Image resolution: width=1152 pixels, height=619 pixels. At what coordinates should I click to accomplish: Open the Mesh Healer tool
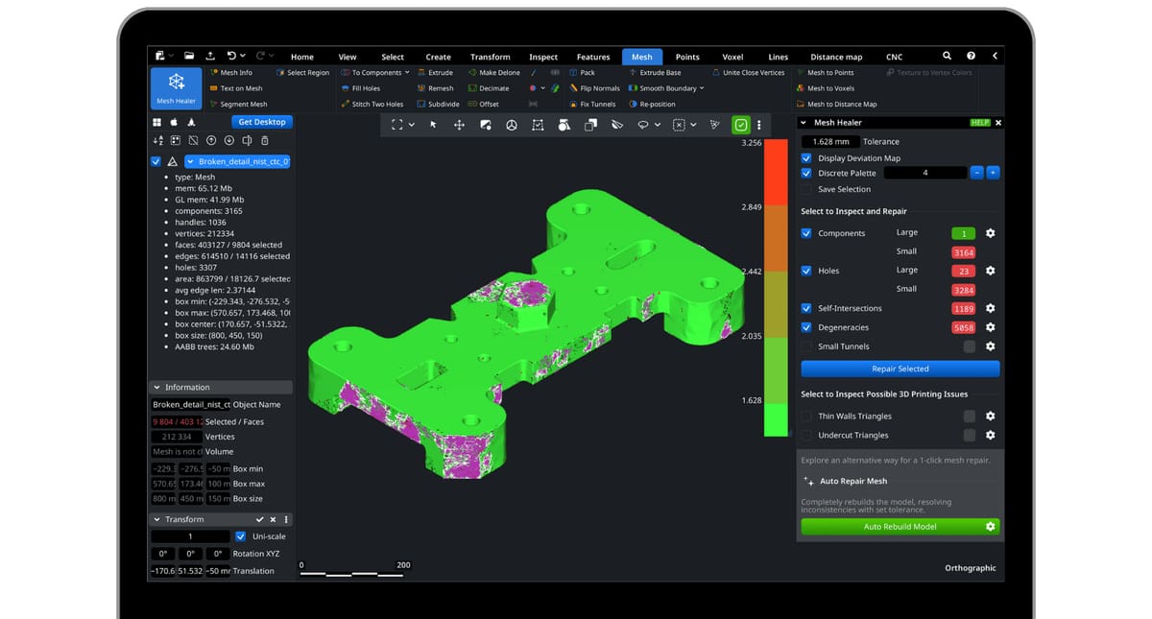point(177,87)
